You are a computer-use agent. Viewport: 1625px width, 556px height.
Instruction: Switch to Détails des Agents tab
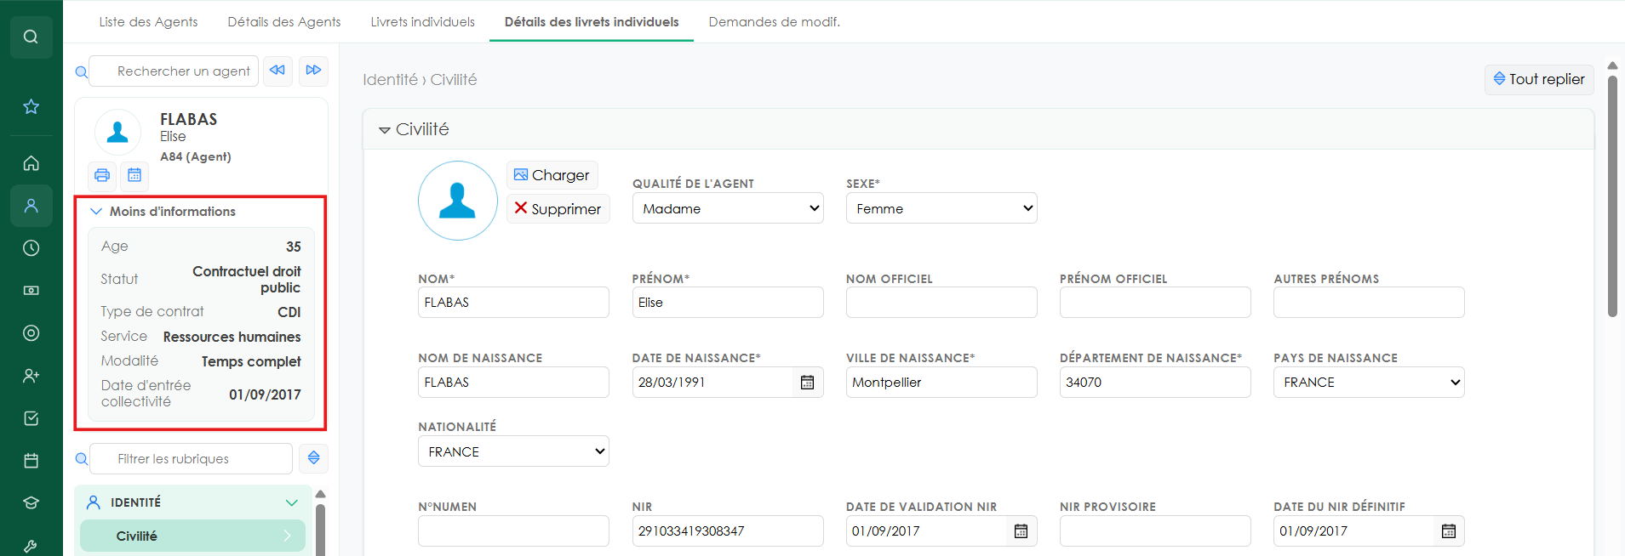click(x=284, y=22)
